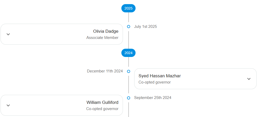Click the Associate Member role text
The height and width of the screenshot is (117, 260).
pos(102,38)
